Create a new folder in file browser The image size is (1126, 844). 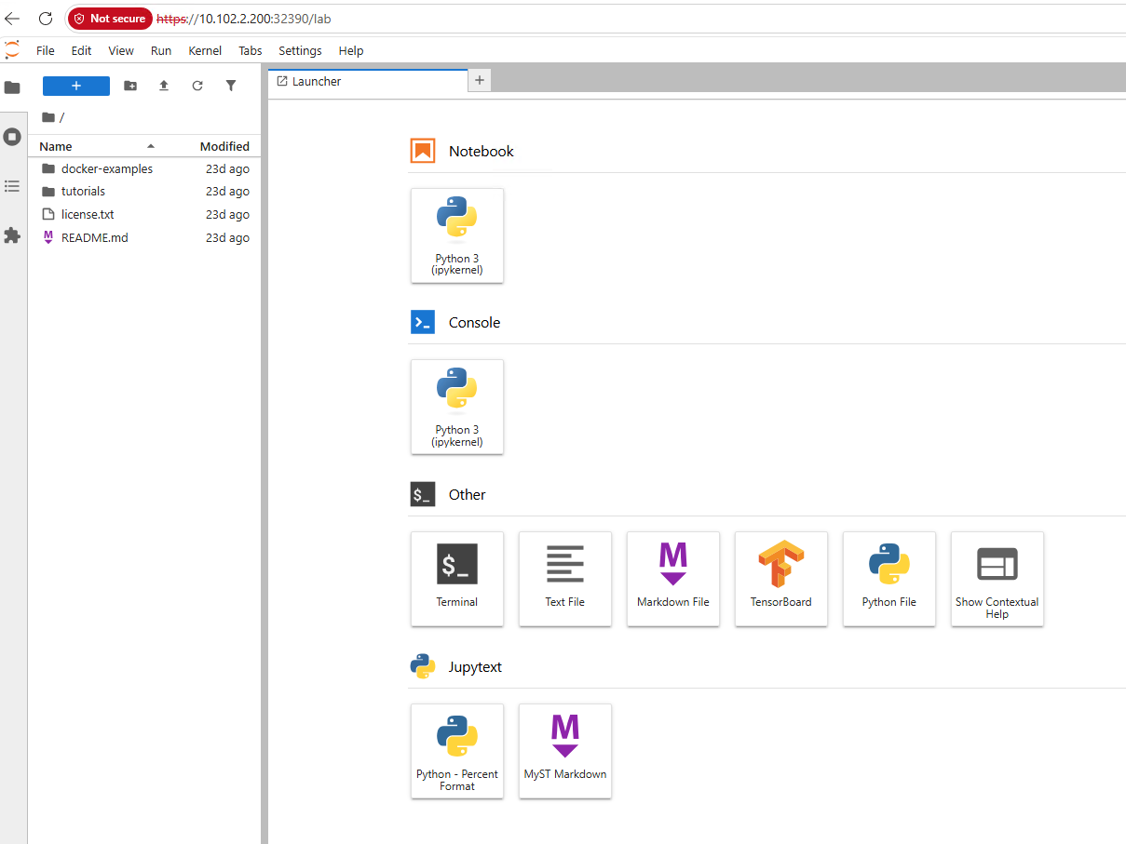[x=130, y=86]
